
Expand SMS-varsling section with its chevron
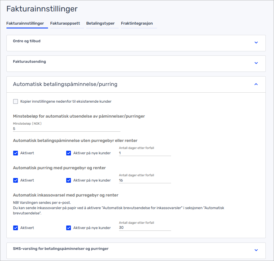(x=256, y=250)
